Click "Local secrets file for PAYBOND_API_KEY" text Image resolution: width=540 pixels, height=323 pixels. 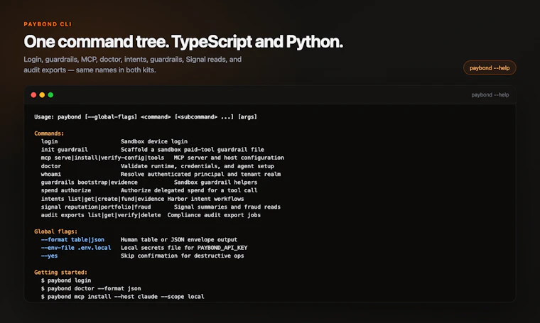(x=184, y=248)
